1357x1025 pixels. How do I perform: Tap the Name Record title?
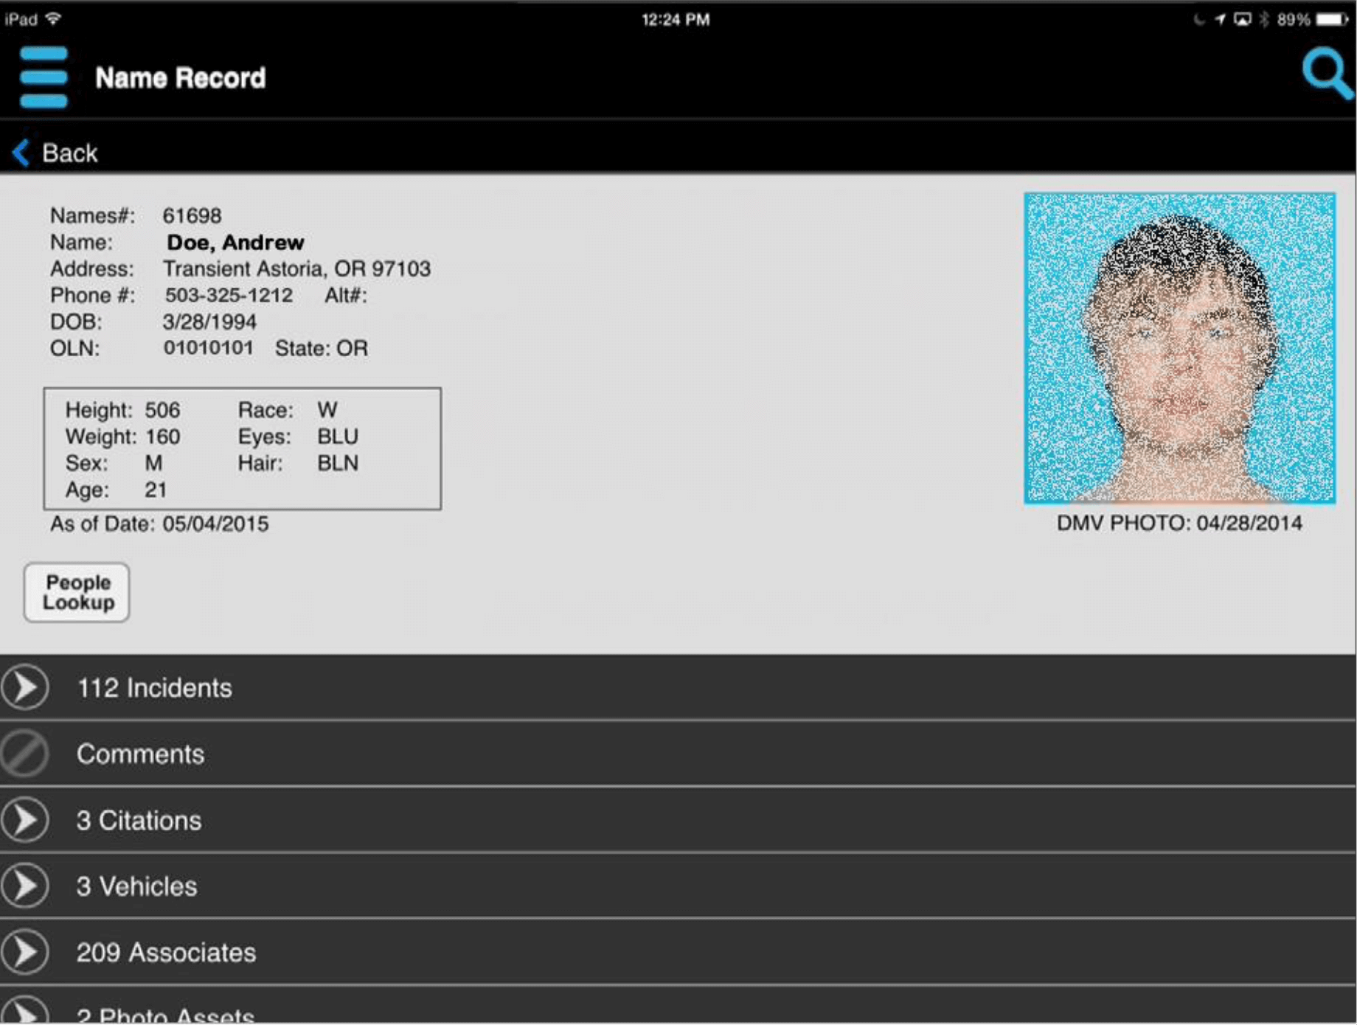pyautogui.click(x=181, y=77)
